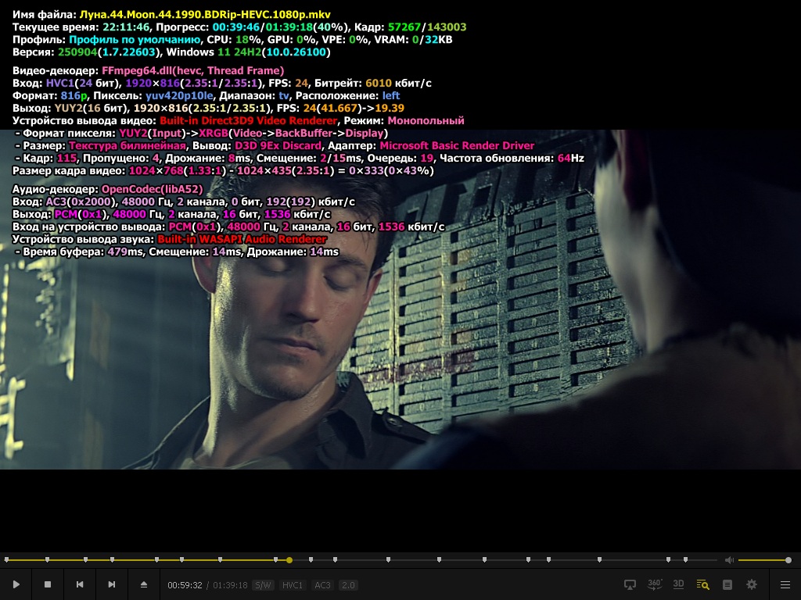Click the progress value 00:39:46

[x=236, y=27]
